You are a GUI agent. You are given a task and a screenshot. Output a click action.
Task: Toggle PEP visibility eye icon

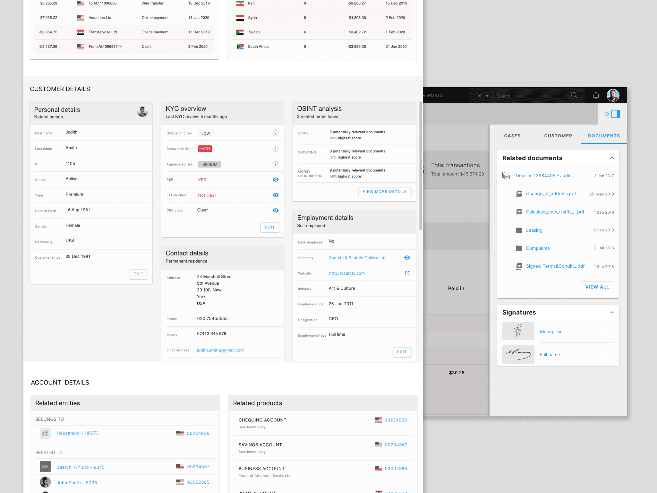pyautogui.click(x=275, y=180)
